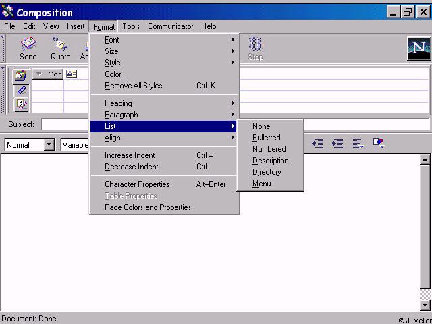Viewport: 432px width, 324px height.
Task: Expand the Size submenu
Action: coord(165,51)
